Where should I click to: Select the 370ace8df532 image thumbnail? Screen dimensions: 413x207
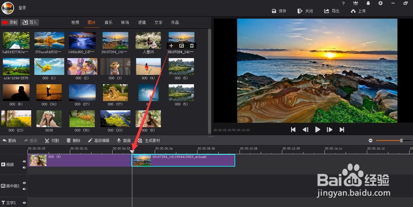(49, 40)
